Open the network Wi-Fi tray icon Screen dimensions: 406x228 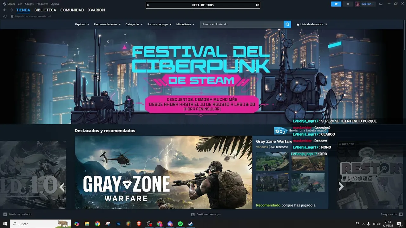(373, 224)
